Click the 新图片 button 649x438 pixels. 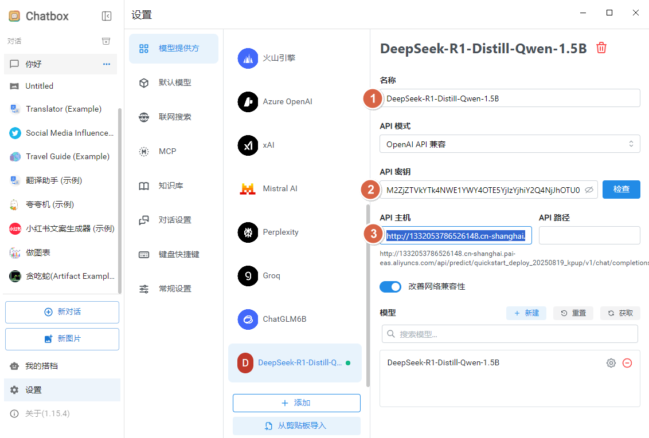point(62,339)
